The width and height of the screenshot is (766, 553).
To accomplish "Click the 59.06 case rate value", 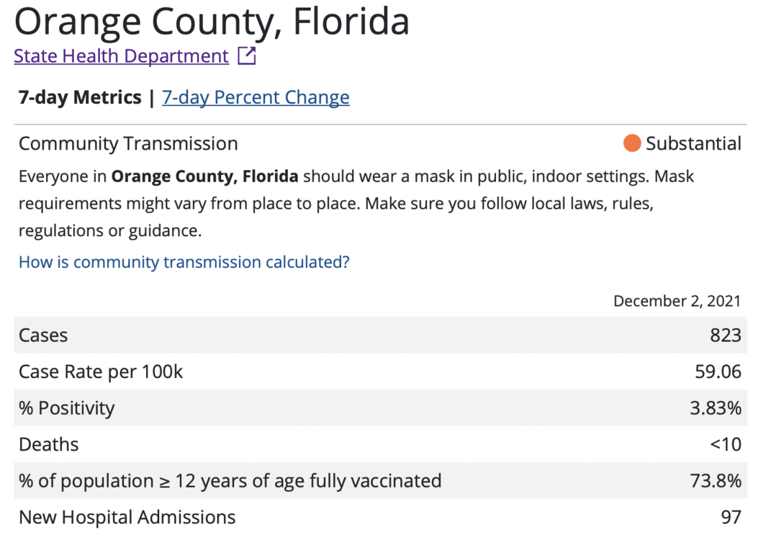I will 717,372.
